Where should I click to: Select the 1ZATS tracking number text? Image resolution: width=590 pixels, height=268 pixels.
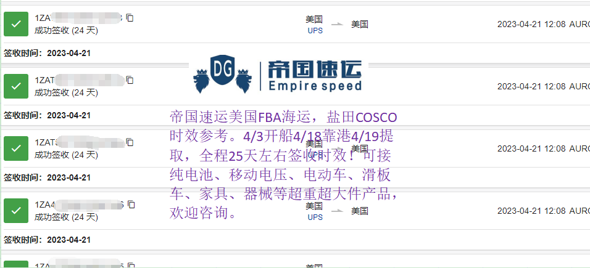coord(80,142)
